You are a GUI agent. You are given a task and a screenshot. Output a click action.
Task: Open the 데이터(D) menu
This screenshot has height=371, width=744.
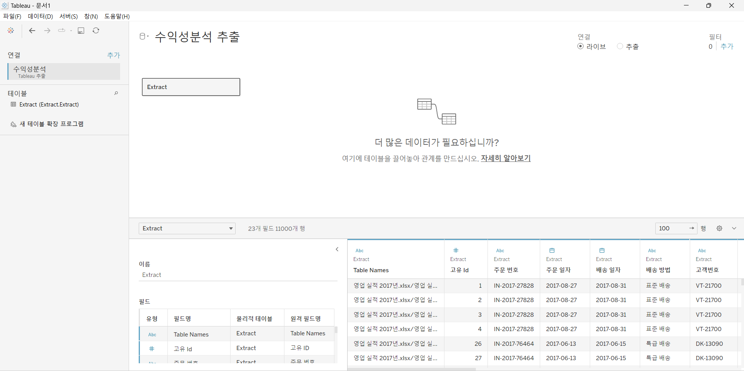[x=40, y=16]
